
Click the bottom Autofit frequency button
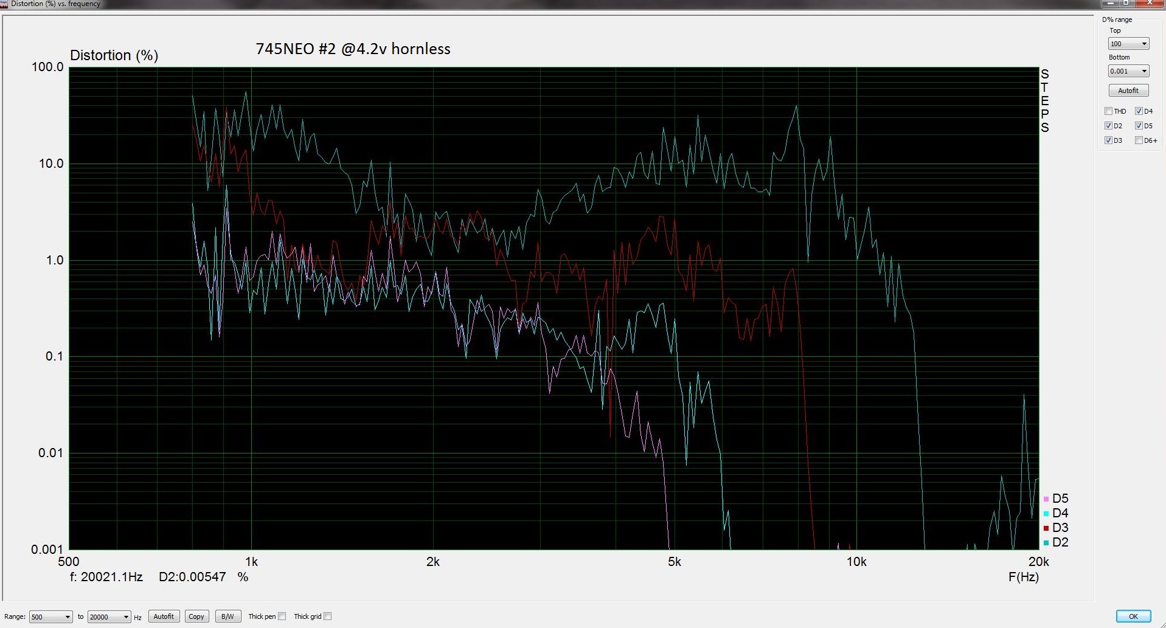pos(164,616)
